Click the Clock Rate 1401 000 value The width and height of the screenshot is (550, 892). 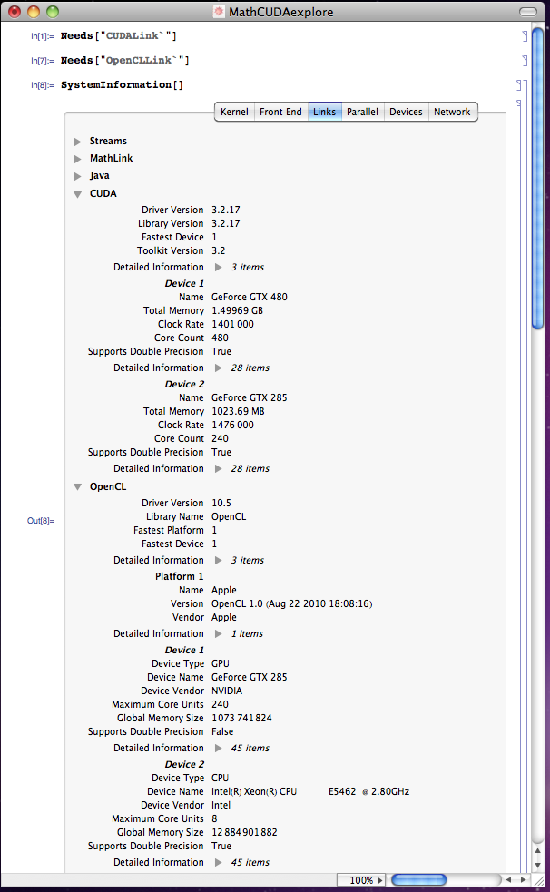[232, 324]
